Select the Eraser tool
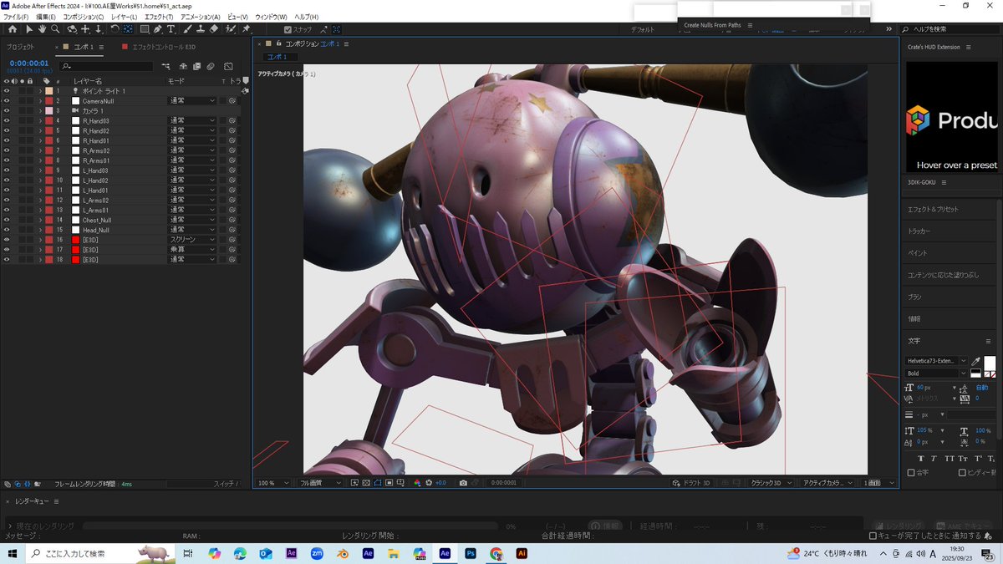1003x564 pixels. (212, 28)
